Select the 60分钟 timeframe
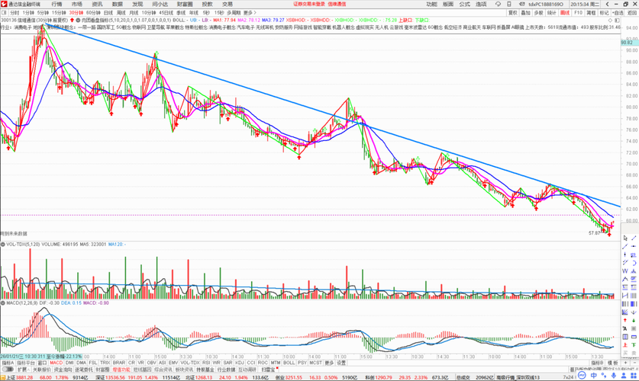 click(x=93, y=13)
